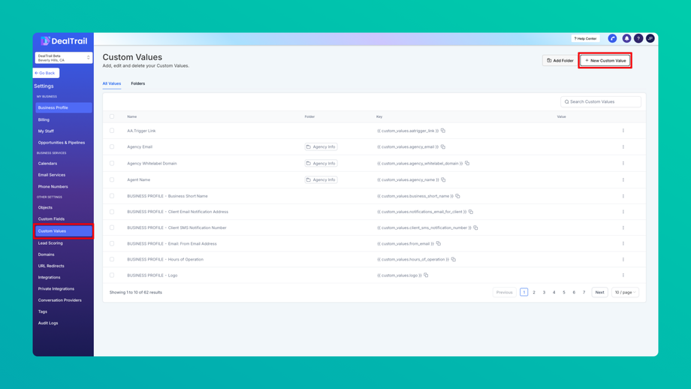Check the Client SMS Notification Number checkbox
Screen dimensions: 691x389
(112, 228)
